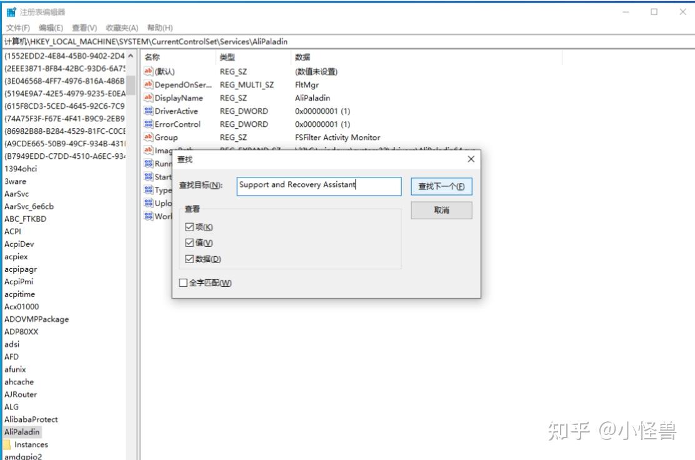695x460 pixels.
Task: Click the 取消 button to cancel search
Action: click(441, 210)
